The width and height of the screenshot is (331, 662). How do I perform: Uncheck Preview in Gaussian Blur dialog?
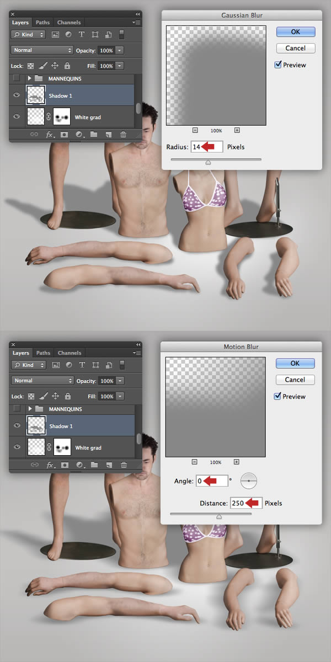pos(277,65)
